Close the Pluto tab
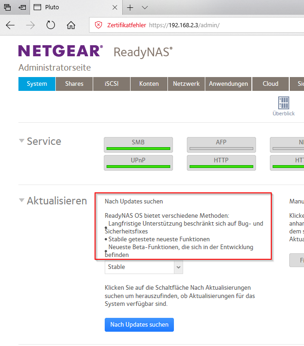The width and height of the screenshot is (304, 346). click(x=115, y=7)
